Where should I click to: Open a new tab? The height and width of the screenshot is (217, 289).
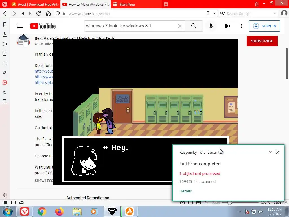(166, 5)
